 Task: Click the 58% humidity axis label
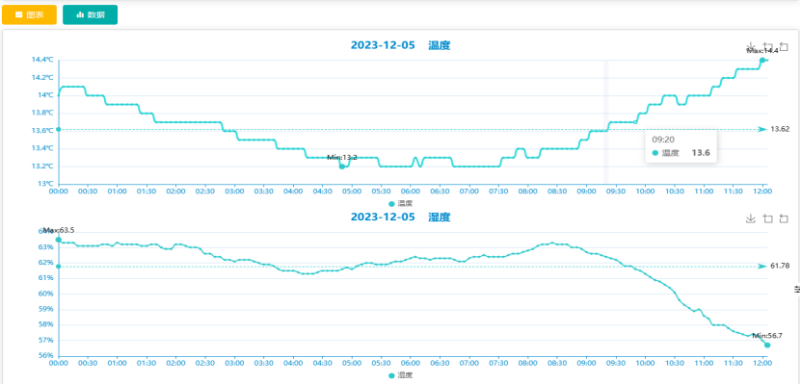[x=46, y=325]
